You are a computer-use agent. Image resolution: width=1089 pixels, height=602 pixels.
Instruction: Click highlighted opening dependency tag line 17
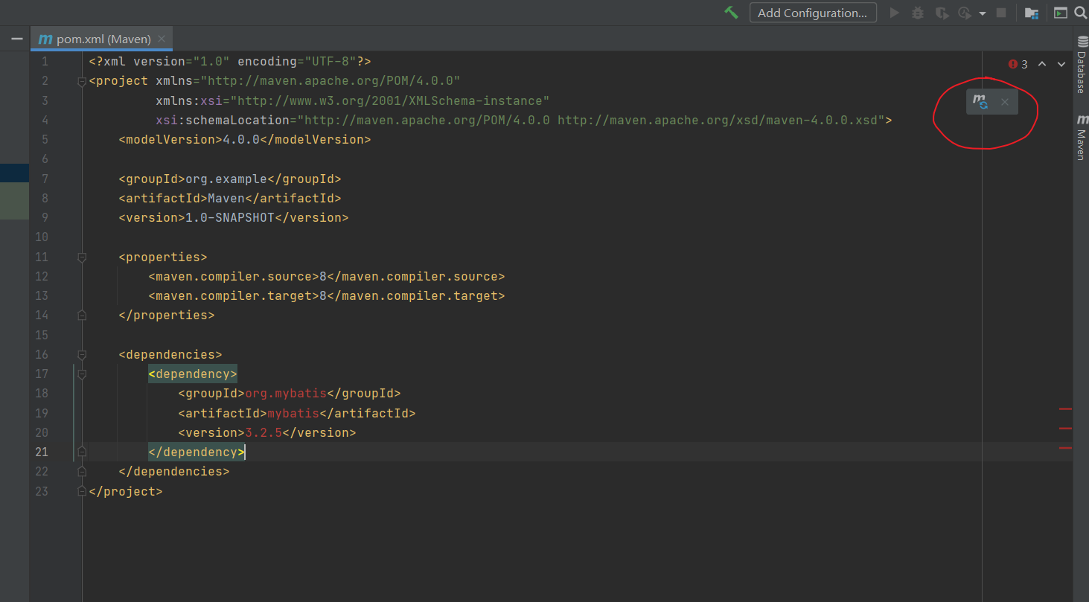point(193,374)
